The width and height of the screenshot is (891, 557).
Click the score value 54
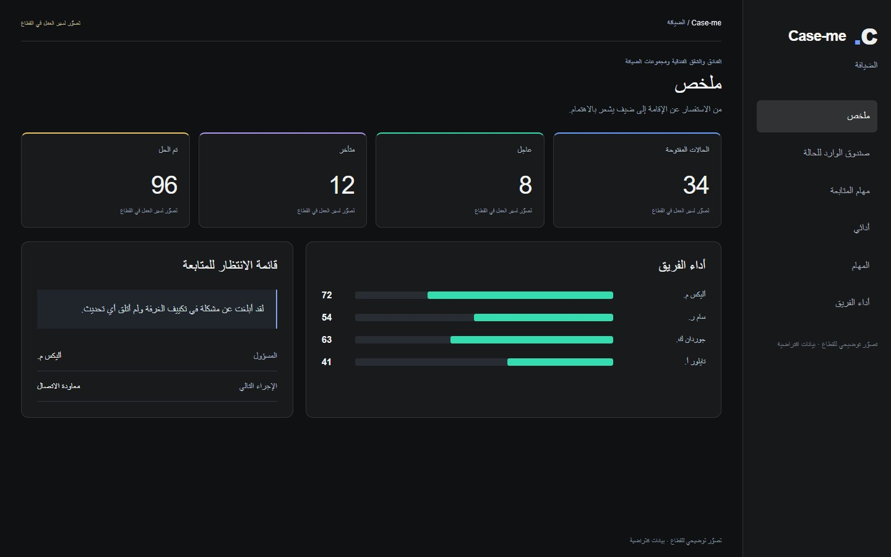coord(327,317)
